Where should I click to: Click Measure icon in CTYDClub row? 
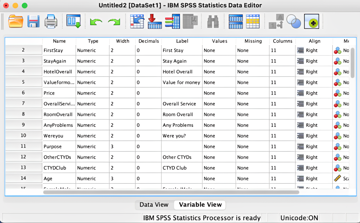[337, 168]
